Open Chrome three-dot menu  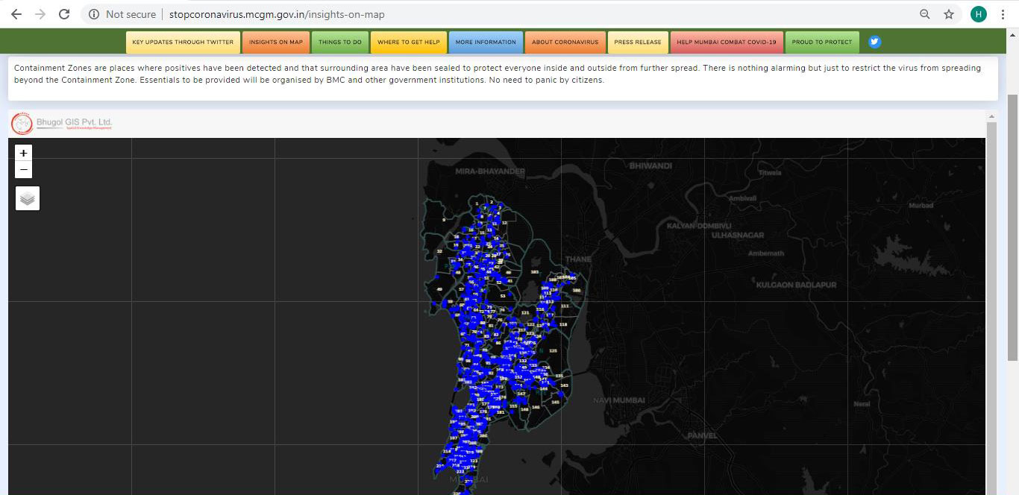pyautogui.click(x=1003, y=14)
